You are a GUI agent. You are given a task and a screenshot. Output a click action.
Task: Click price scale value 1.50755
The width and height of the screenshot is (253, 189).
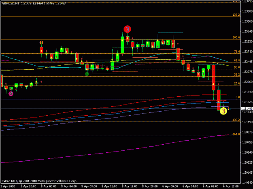tap(247, 142)
